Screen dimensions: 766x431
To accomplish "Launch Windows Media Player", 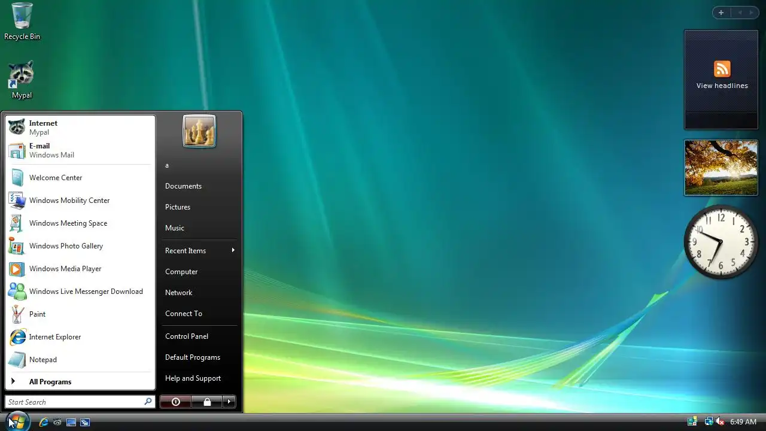I will [80, 269].
